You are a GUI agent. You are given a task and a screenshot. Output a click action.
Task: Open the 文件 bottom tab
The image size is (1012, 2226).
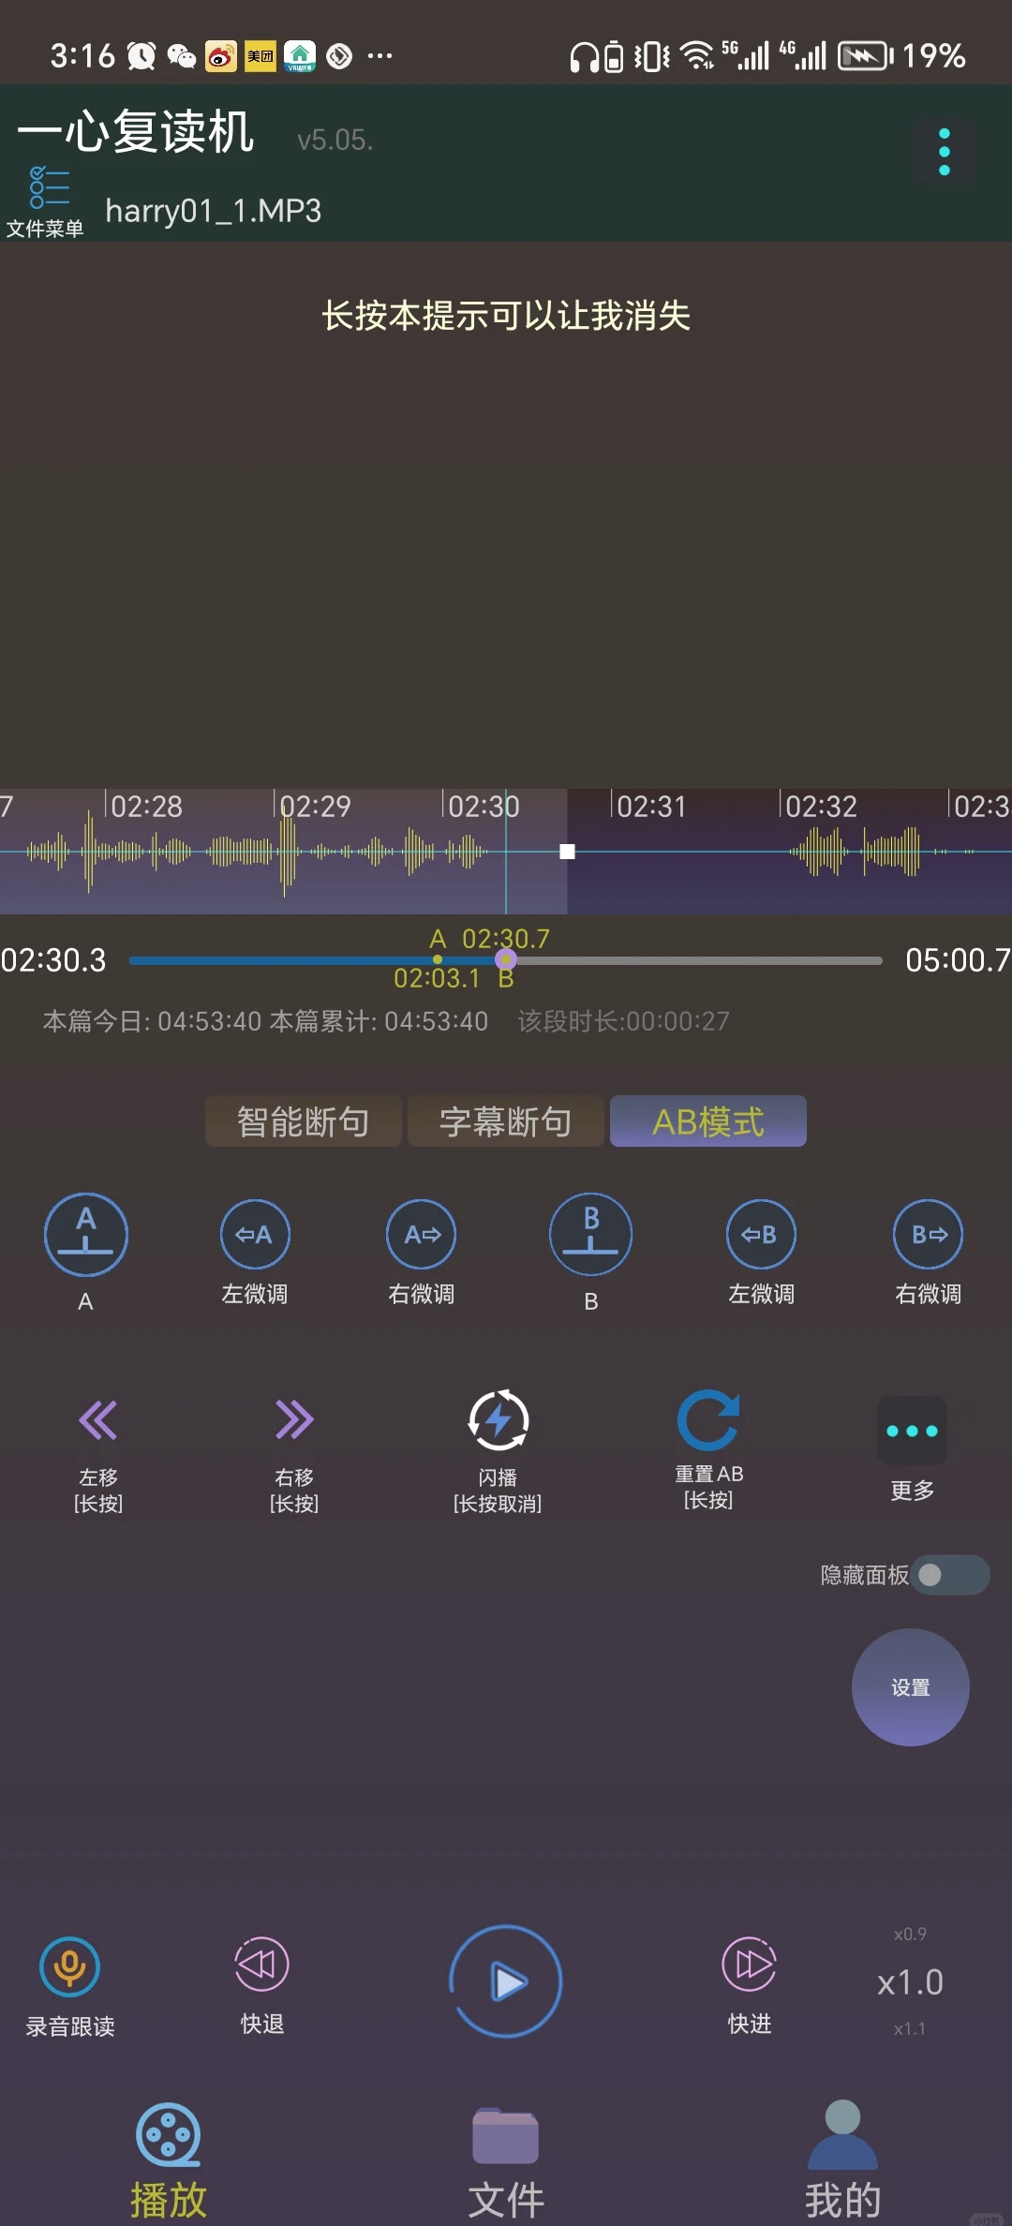pos(506,2162)
